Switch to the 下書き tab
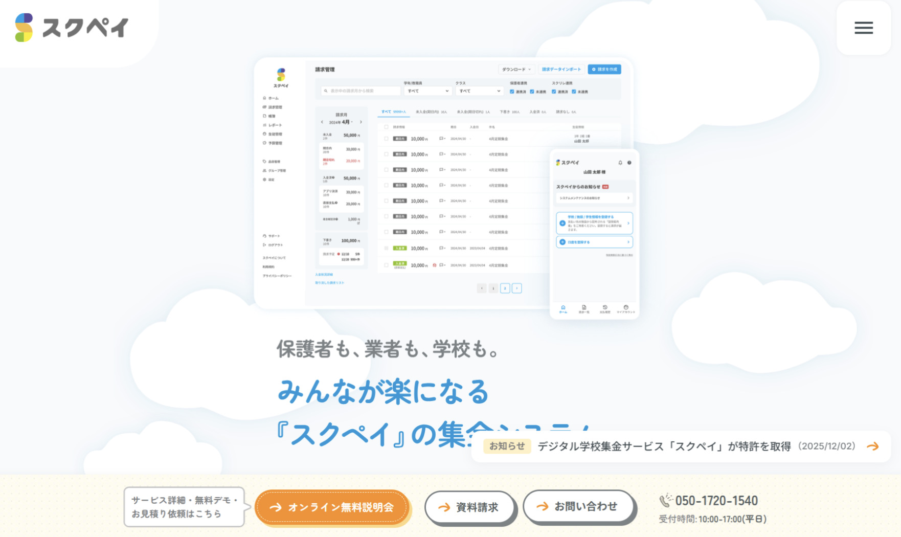 tap(509, 111)
